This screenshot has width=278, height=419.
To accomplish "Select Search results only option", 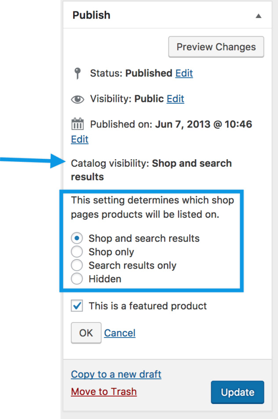I will coord(77,266).
